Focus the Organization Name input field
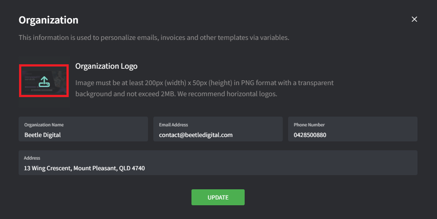 (x=83, y=129)
